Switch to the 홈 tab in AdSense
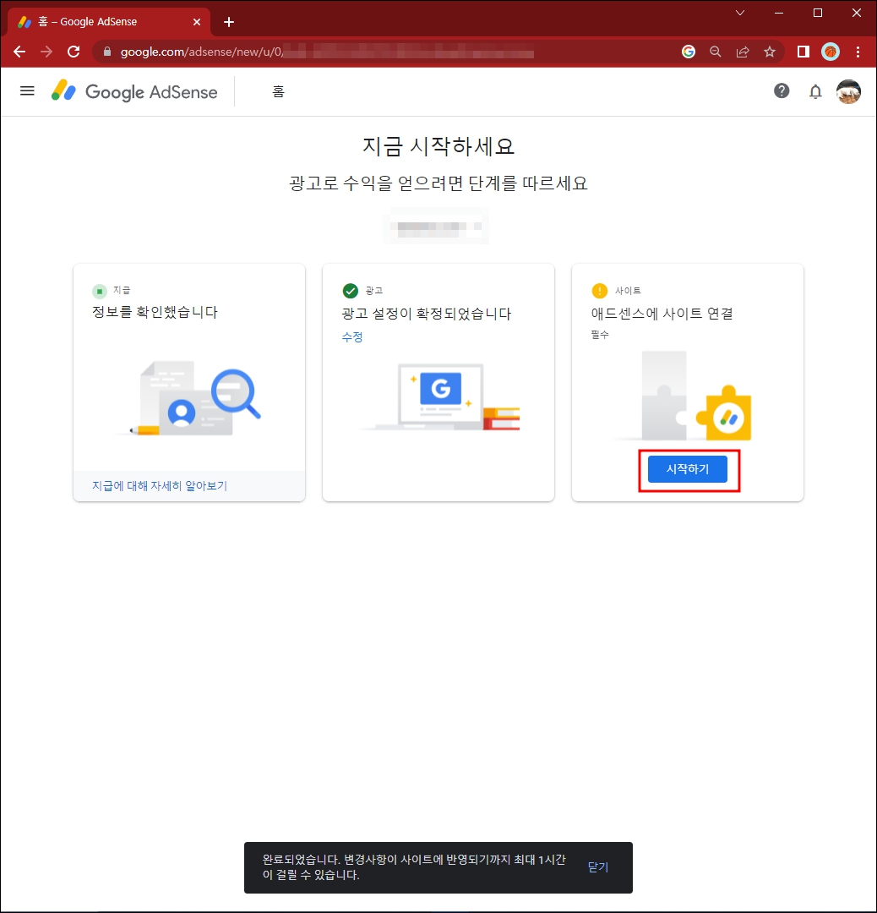Viewport: 877px width, 913px height. pos(279,90)
